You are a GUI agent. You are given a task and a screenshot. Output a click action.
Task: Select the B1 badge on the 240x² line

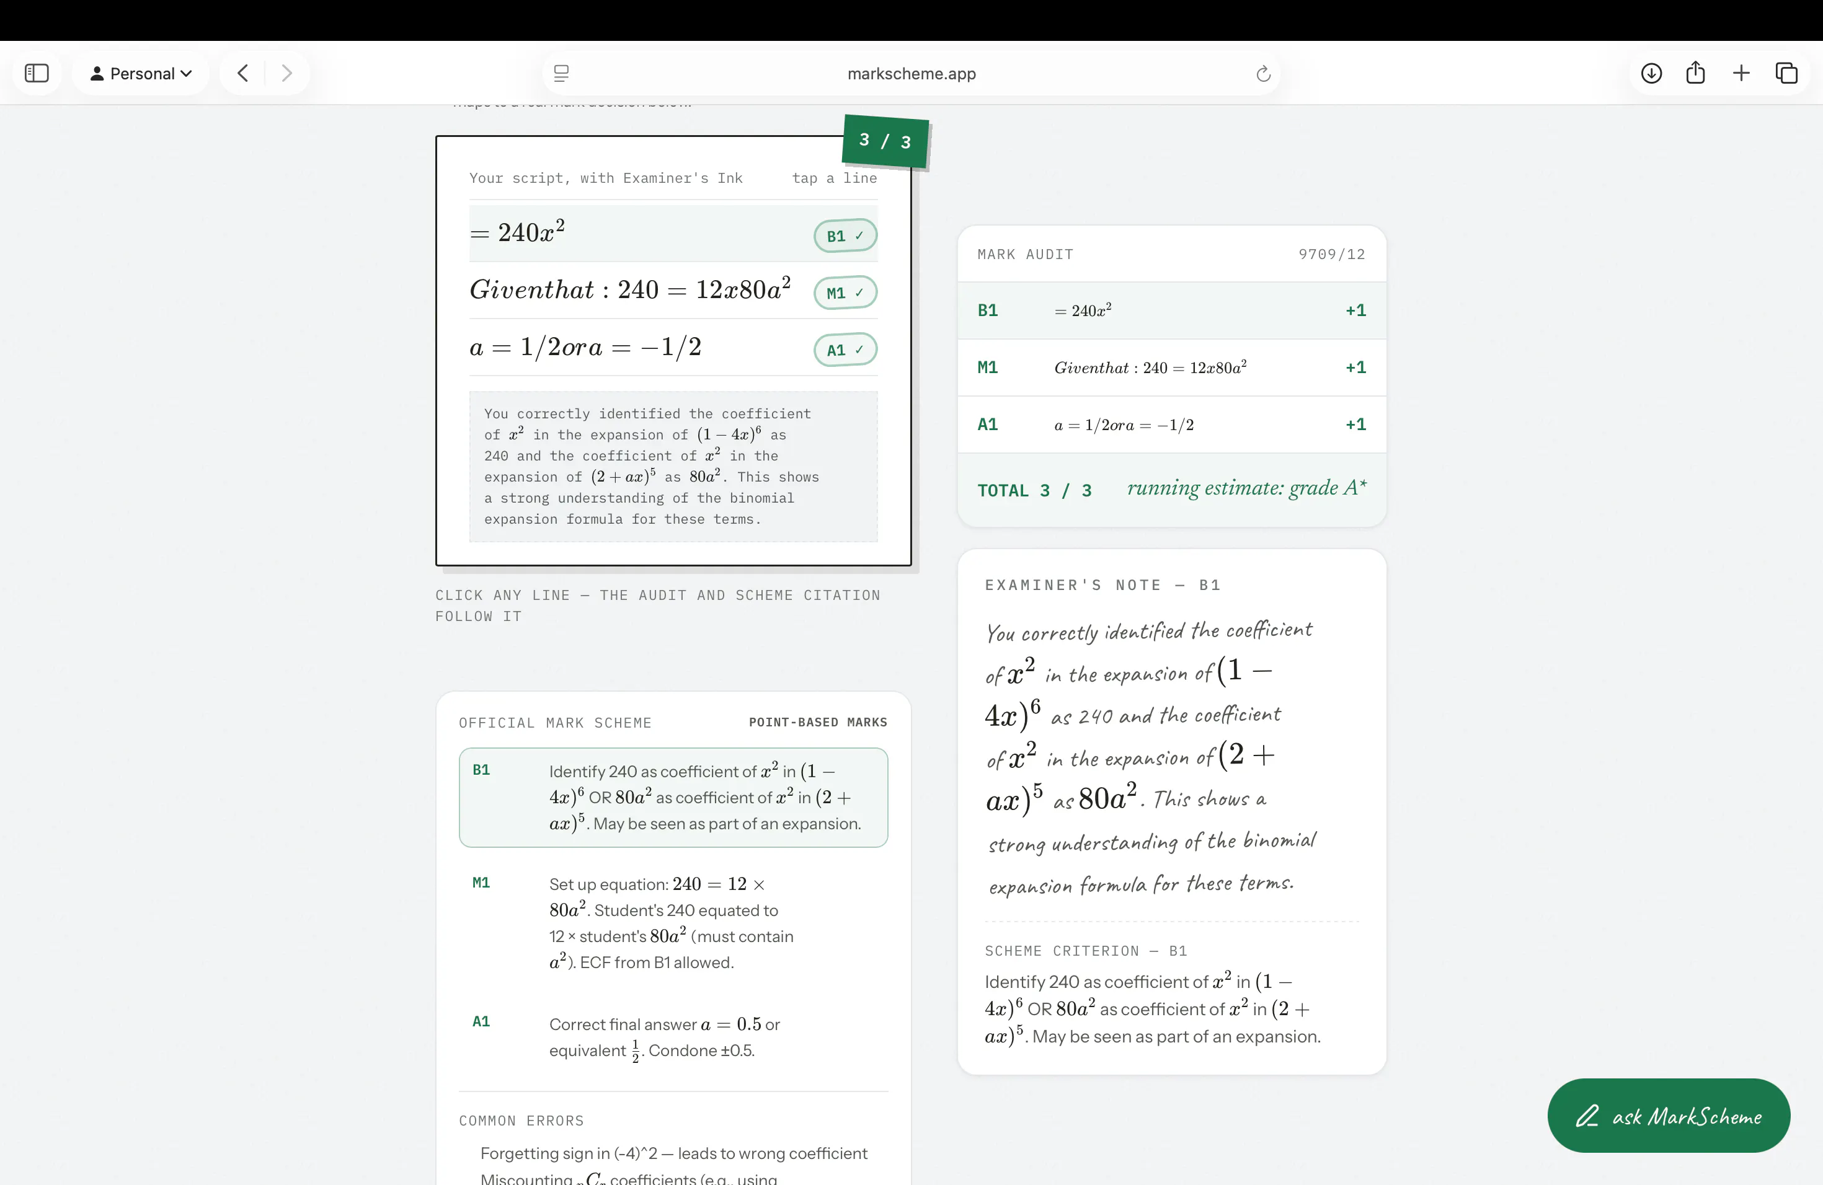(845, 236)
